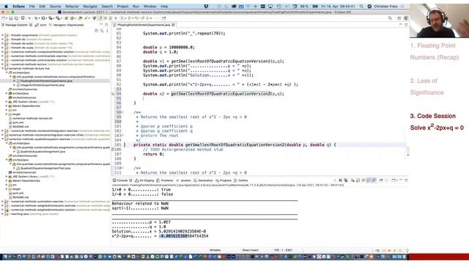Screen dimensions: 469x264
Task: Click the Debug toolbar icon
Action: coord(36,18)
